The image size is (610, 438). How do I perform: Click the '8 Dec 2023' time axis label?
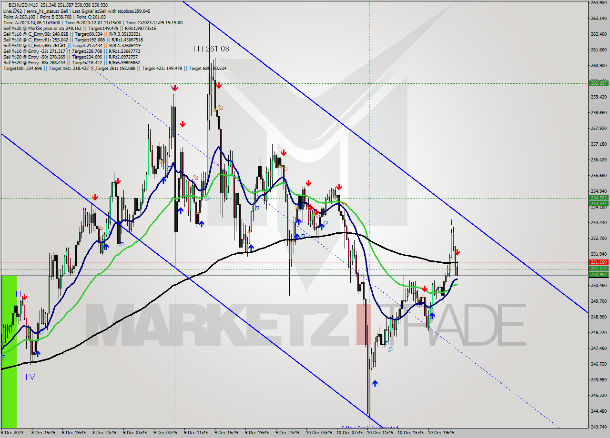[12, 433]
